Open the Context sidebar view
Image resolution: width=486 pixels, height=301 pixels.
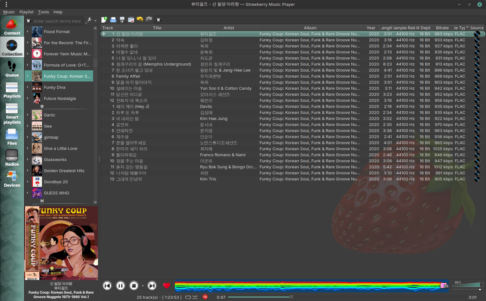tap(12, 26)
